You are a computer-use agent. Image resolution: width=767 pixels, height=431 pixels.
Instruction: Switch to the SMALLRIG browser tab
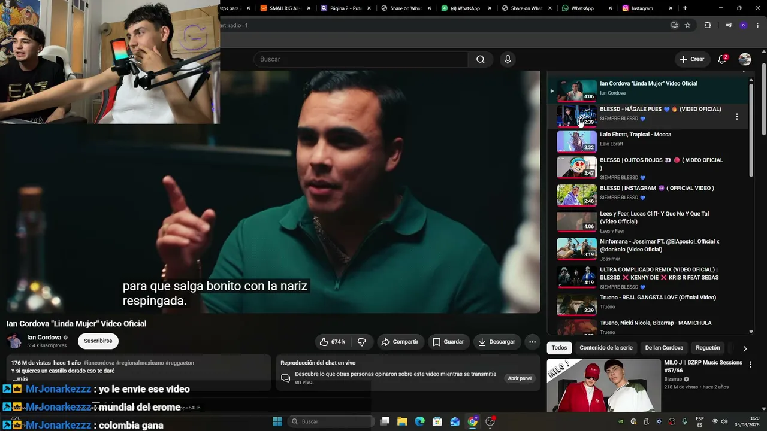(x=286, y=8)
